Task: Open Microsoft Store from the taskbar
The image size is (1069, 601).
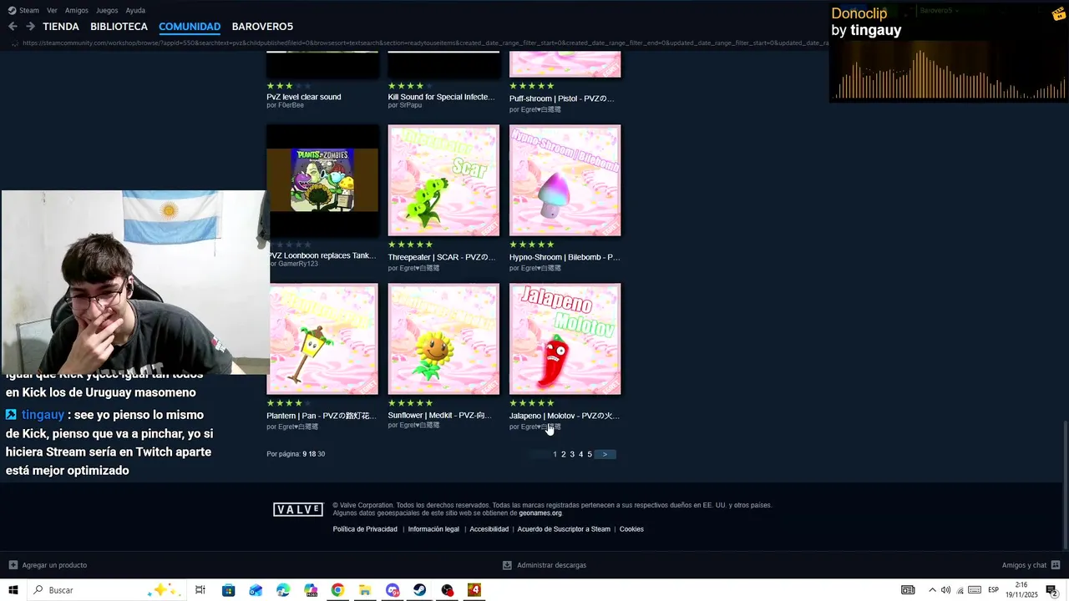Action: 228,590
